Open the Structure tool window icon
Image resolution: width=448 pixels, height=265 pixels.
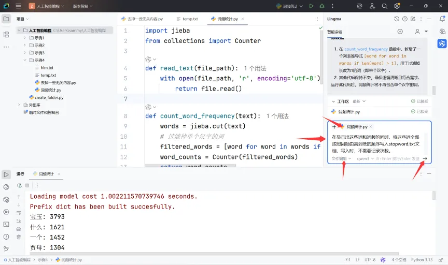pos(6,35)
